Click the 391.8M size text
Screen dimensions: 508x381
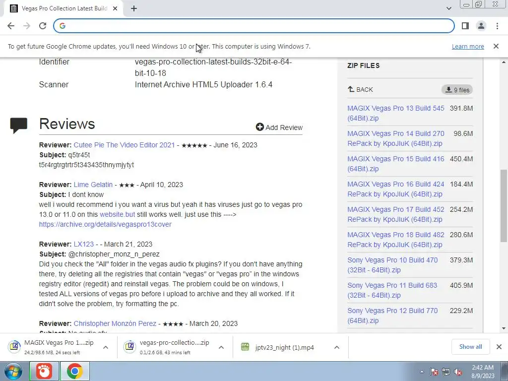click(x=461, y=108)
